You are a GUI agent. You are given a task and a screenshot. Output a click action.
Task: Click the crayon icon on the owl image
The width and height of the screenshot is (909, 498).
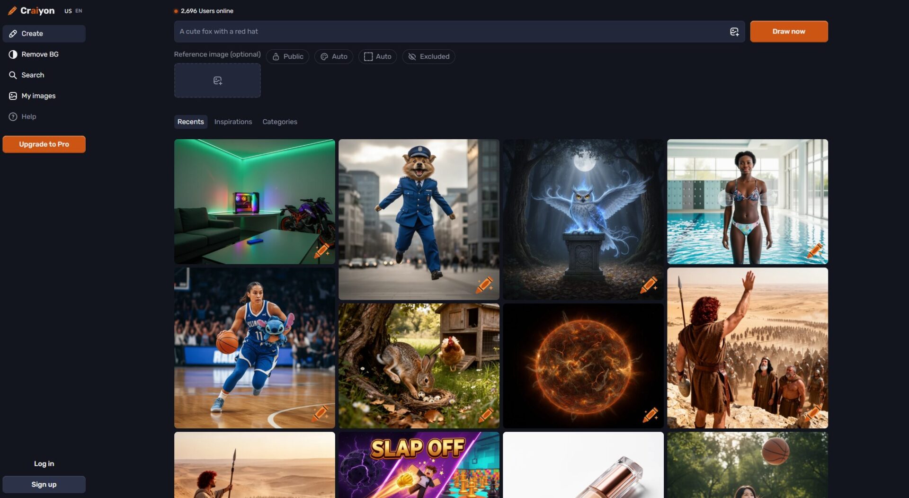pos(648,285)
